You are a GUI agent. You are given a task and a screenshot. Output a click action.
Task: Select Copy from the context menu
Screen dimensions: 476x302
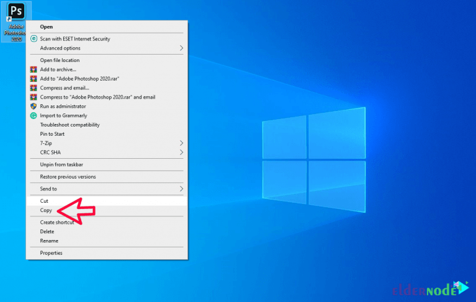(107, 210)
